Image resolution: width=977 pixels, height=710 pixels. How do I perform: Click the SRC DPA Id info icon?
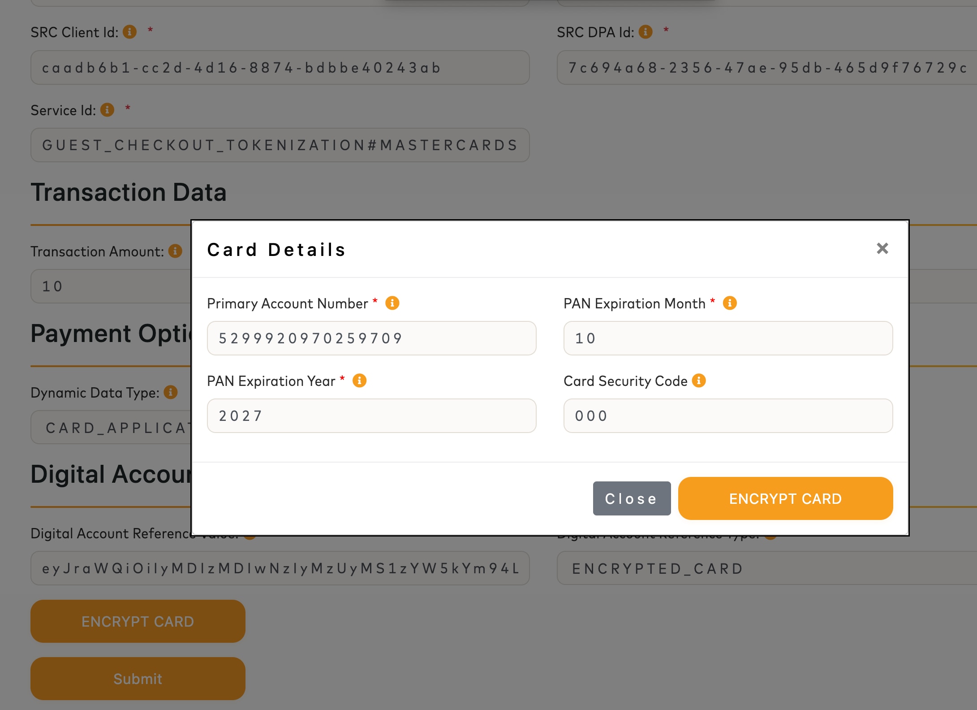(x=646, y=32)
